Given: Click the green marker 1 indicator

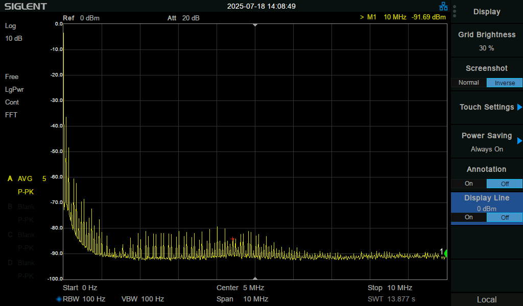Looking at the screenshot, I should 445,253.
